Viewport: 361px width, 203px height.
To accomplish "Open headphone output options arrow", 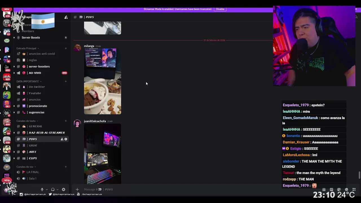I will click(58, 189).
